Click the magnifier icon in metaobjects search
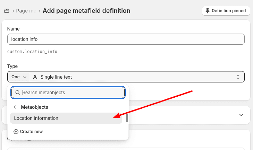Image resolution: width=253 pixels, height=150 pixels. point(17,92)
